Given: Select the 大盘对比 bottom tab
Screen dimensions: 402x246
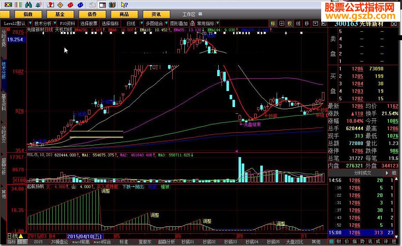Looking at the screenshot, I should [x=294, y=242].
